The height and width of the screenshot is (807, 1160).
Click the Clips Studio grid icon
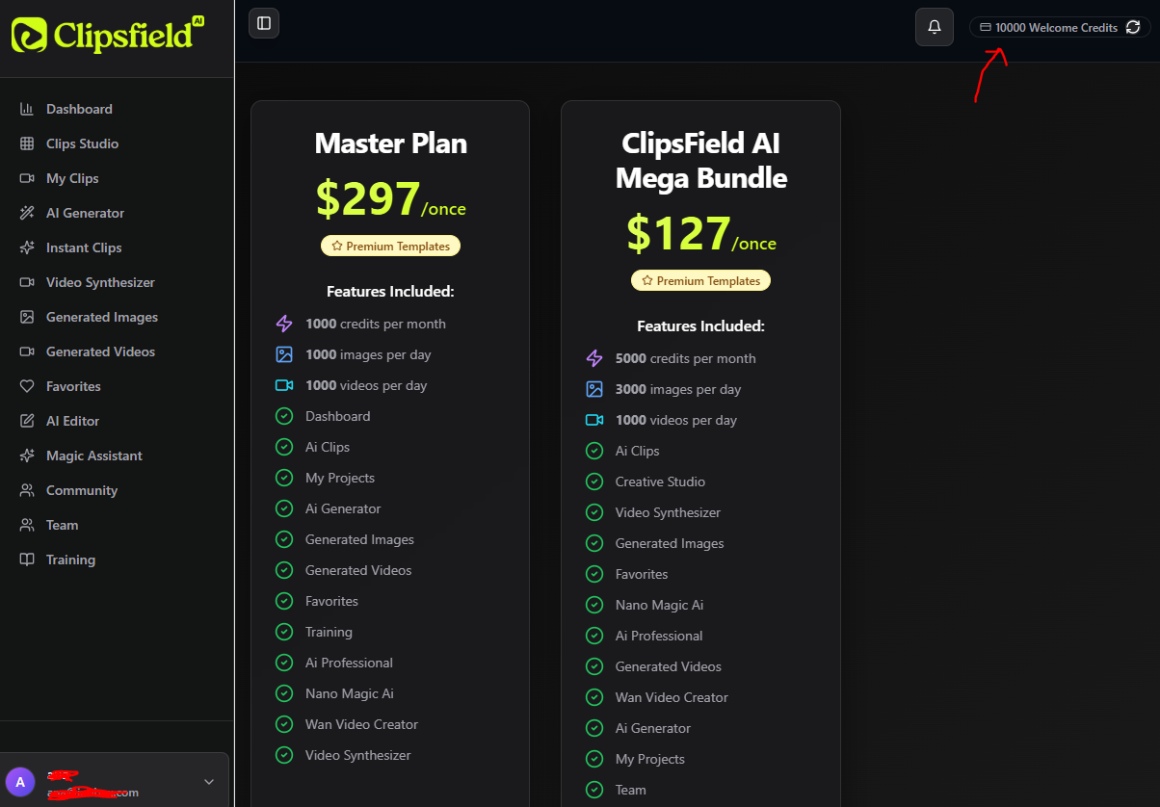point(27,143)
